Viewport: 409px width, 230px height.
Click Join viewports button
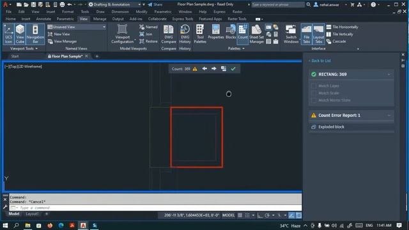[146, 34]
